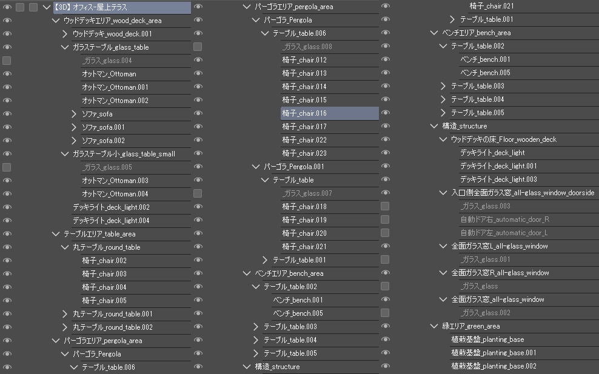Image resolution: width=599 pixels, height=374 pixels.
Task: Select オットマン_Ottoman.002 row
Action: (136, 101)
